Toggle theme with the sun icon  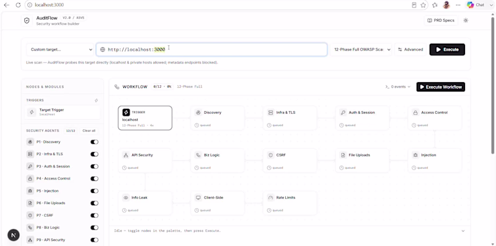point(466,20)
